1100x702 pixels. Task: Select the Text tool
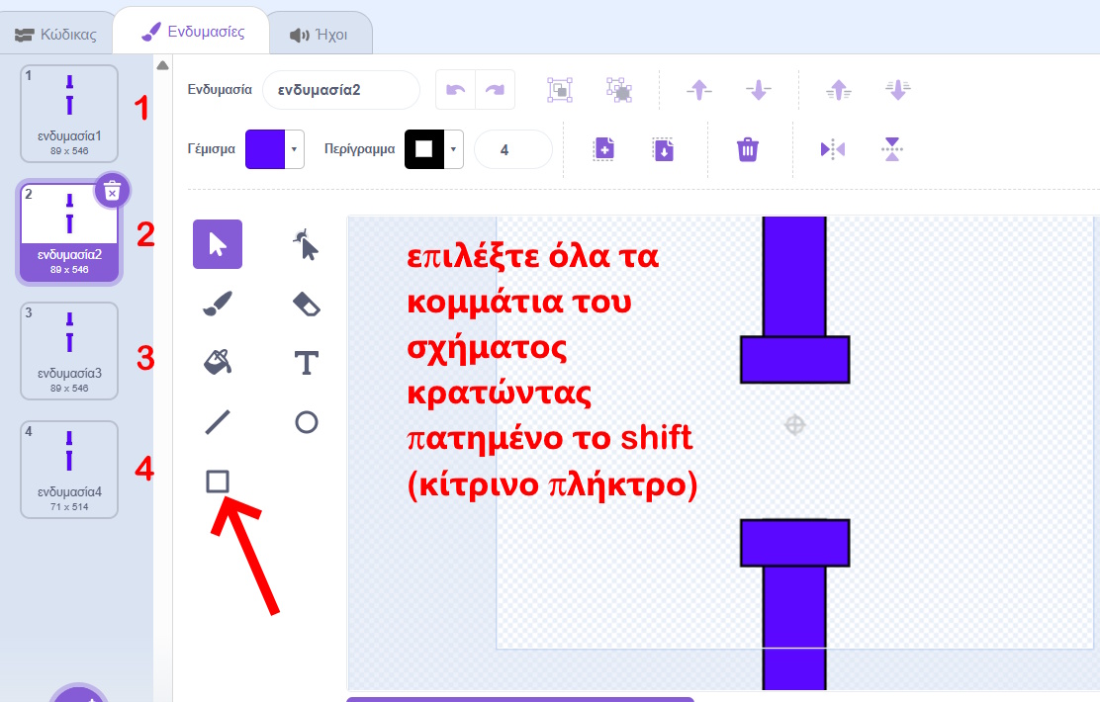click(x=306, y=363)
